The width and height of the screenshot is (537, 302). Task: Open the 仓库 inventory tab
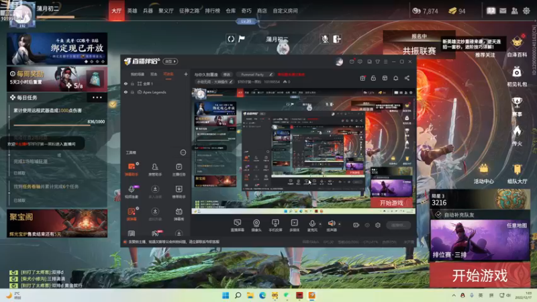tap(230, 11)
